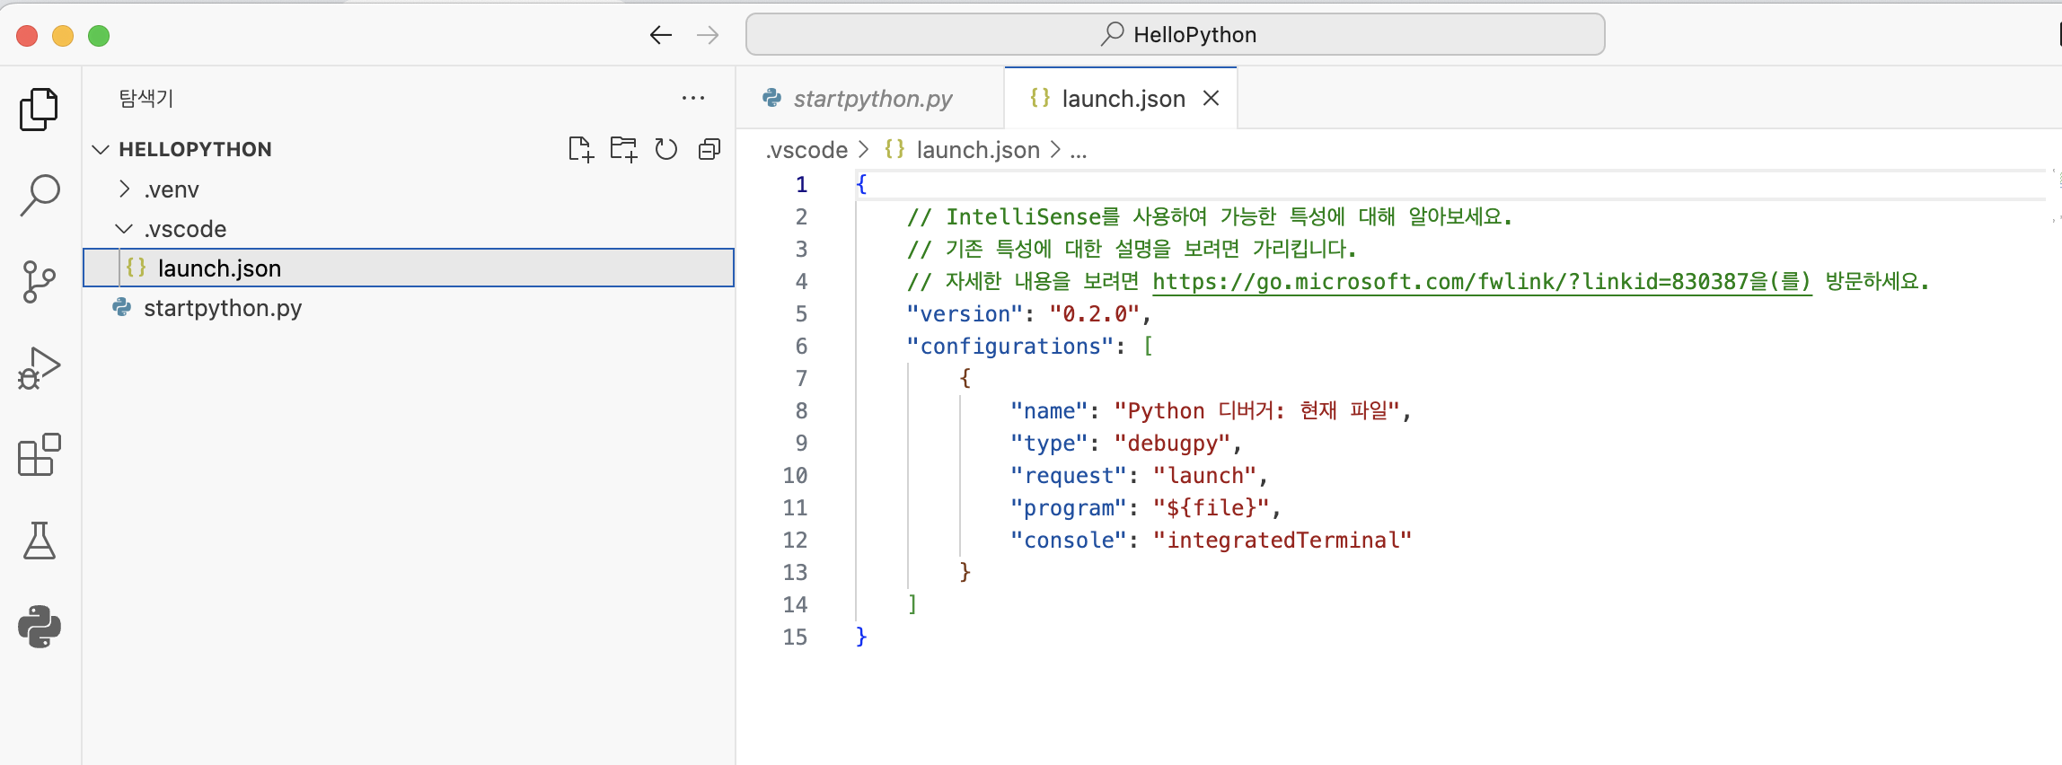
Task: Open the Source Control view
Action: pos(39,282)
